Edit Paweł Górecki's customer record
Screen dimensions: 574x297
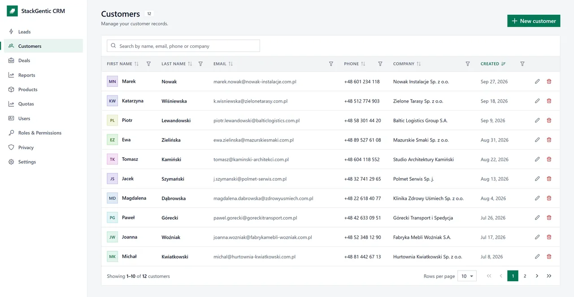click(537, 218)
